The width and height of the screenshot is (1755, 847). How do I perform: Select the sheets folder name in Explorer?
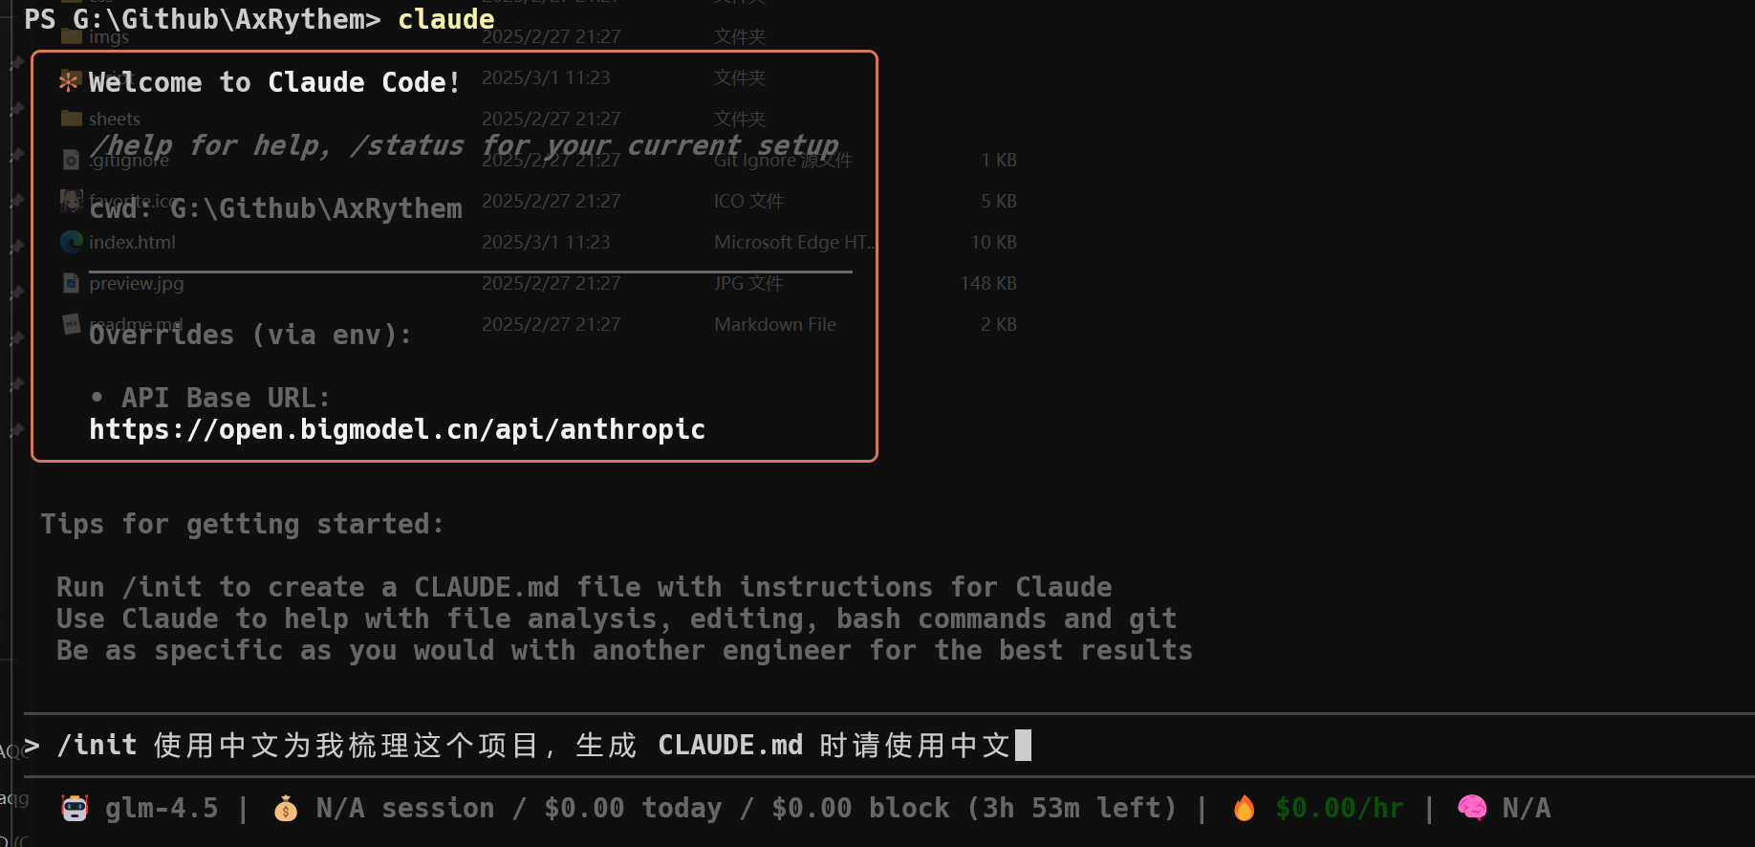click(115, 119)
